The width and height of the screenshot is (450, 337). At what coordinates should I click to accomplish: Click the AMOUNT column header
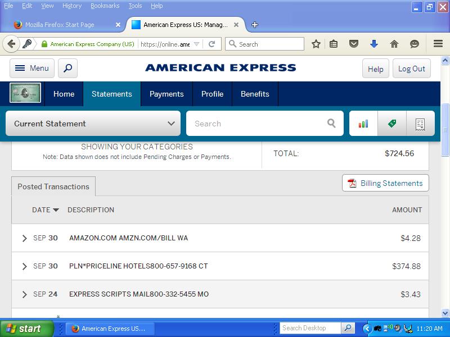click(407, 210)
